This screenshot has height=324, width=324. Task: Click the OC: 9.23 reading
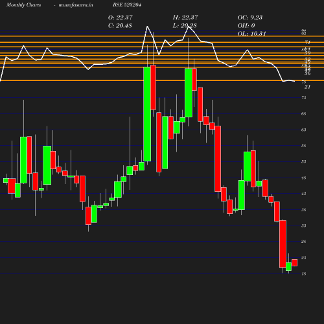point(250,17)
